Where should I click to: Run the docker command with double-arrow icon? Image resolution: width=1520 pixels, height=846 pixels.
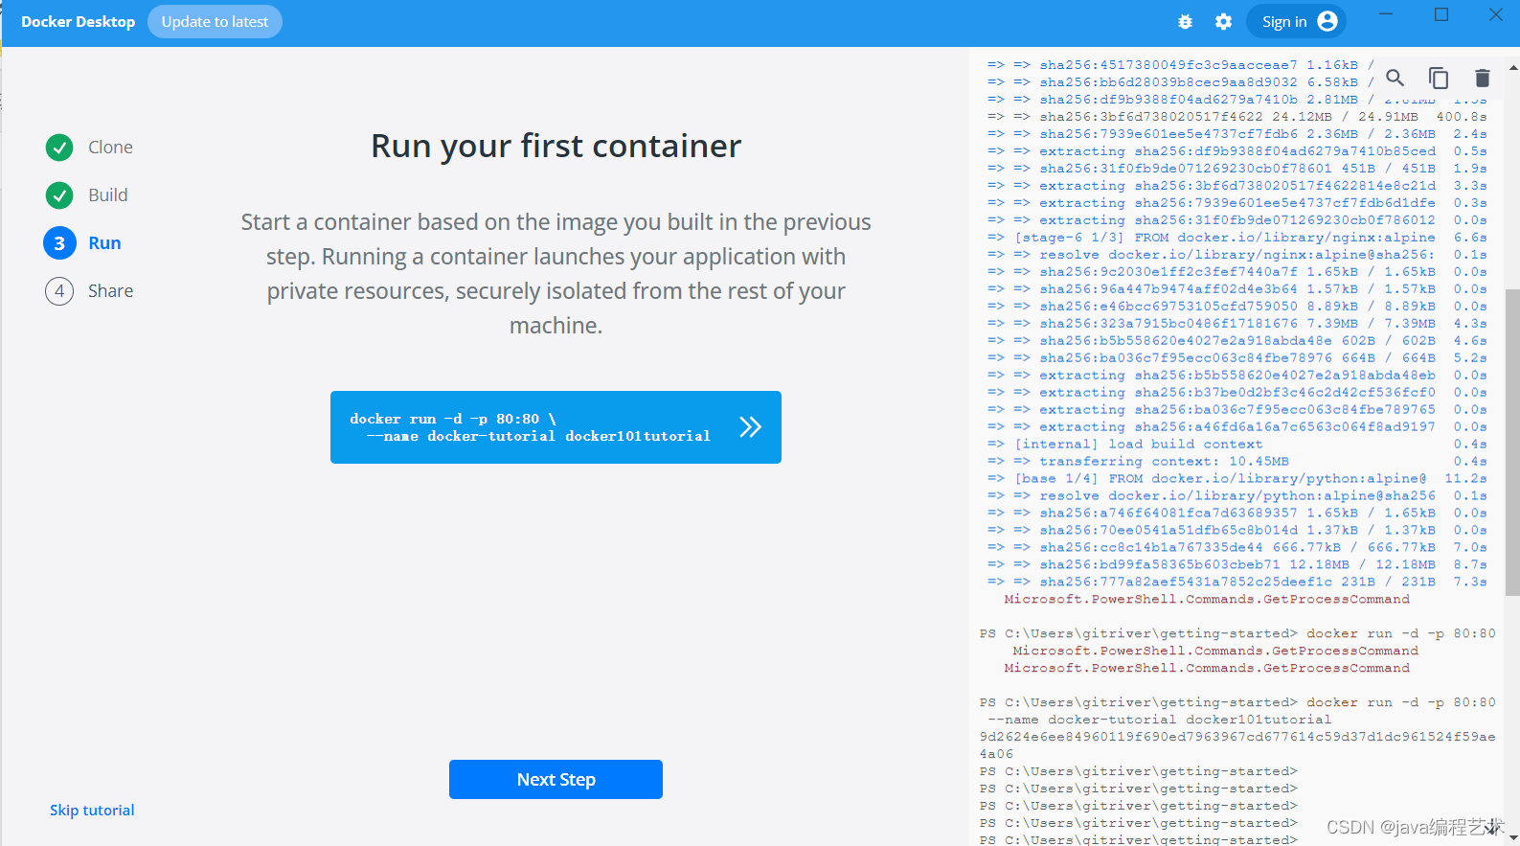tap(750, 426)
